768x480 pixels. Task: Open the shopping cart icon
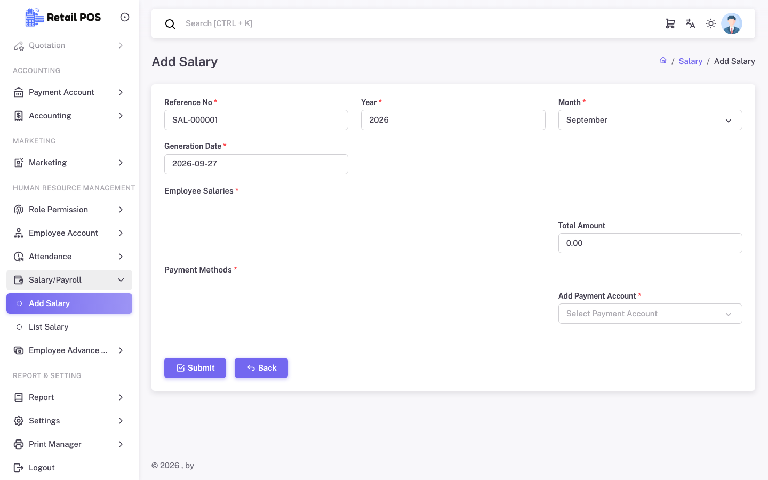click(670, 23)
